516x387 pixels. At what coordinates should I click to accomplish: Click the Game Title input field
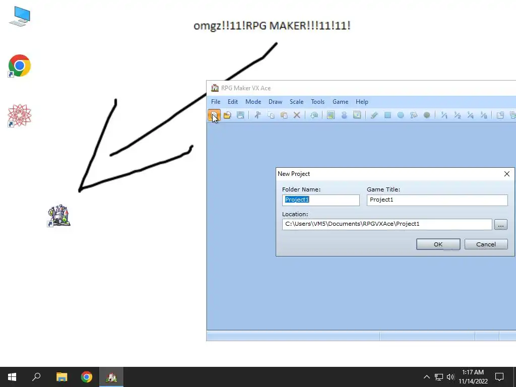point(437,200)
